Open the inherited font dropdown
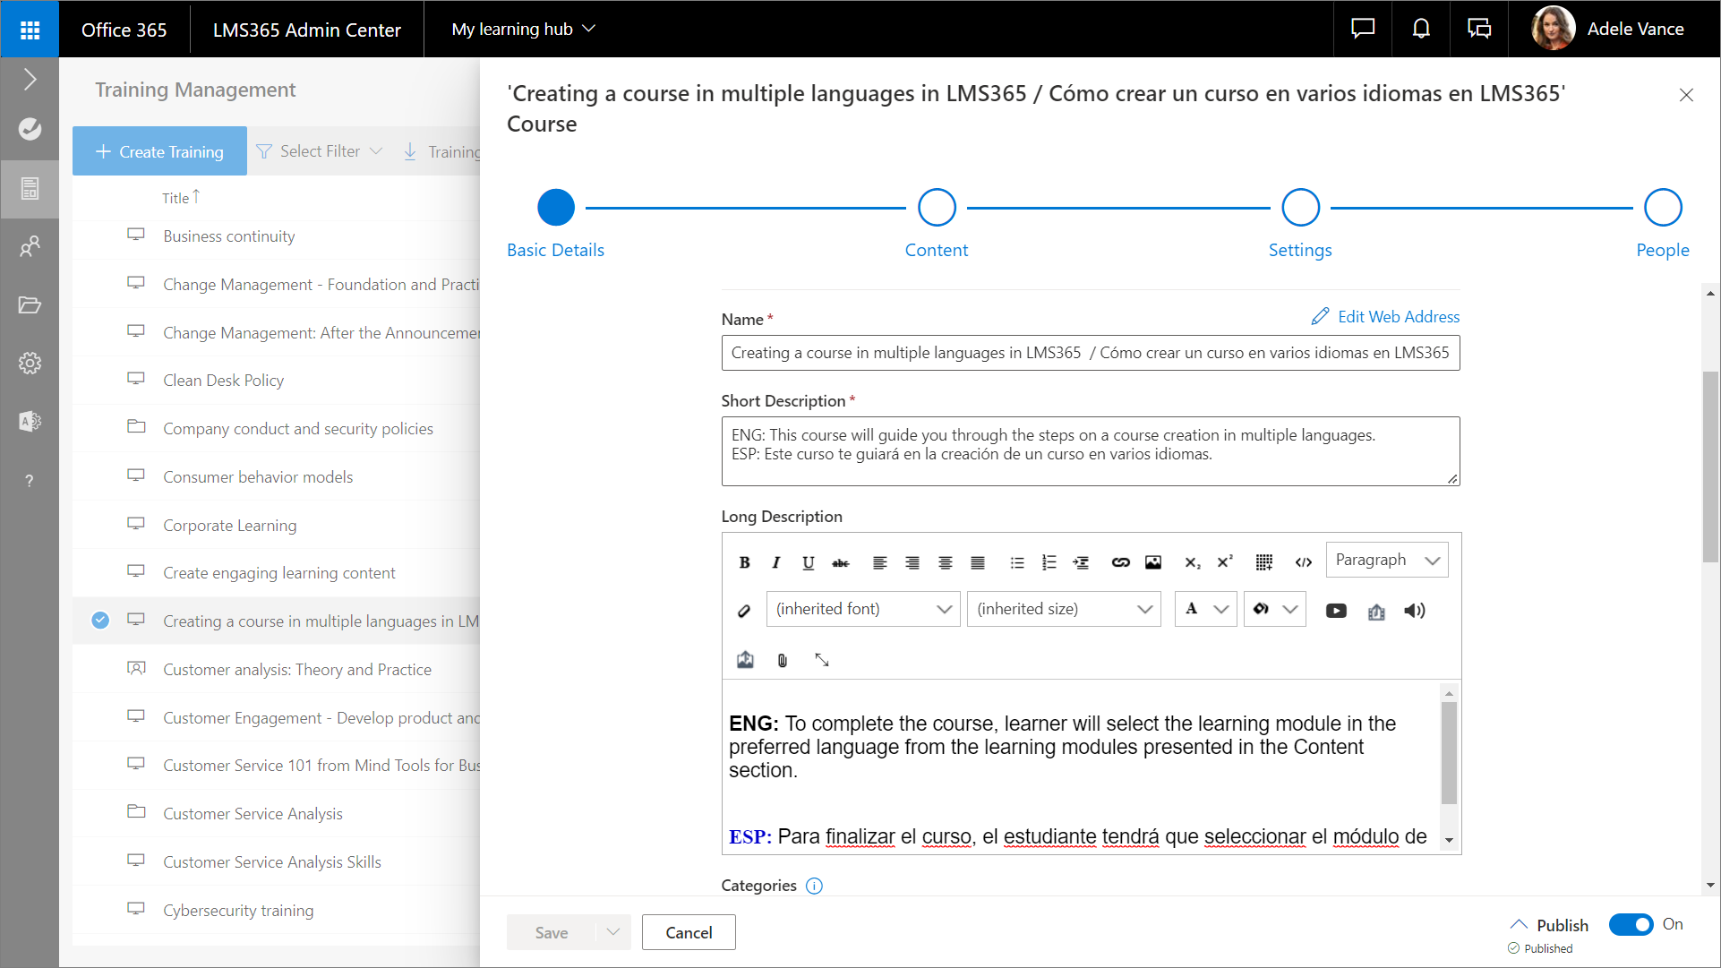 tap(862, 609)
